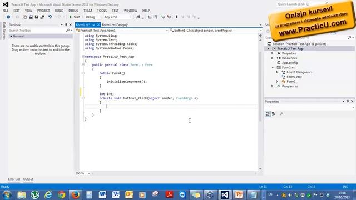Click the Categorized view icon in Properties panel
The height and width of the screenshot is (200, 356).
click(268, 114)
